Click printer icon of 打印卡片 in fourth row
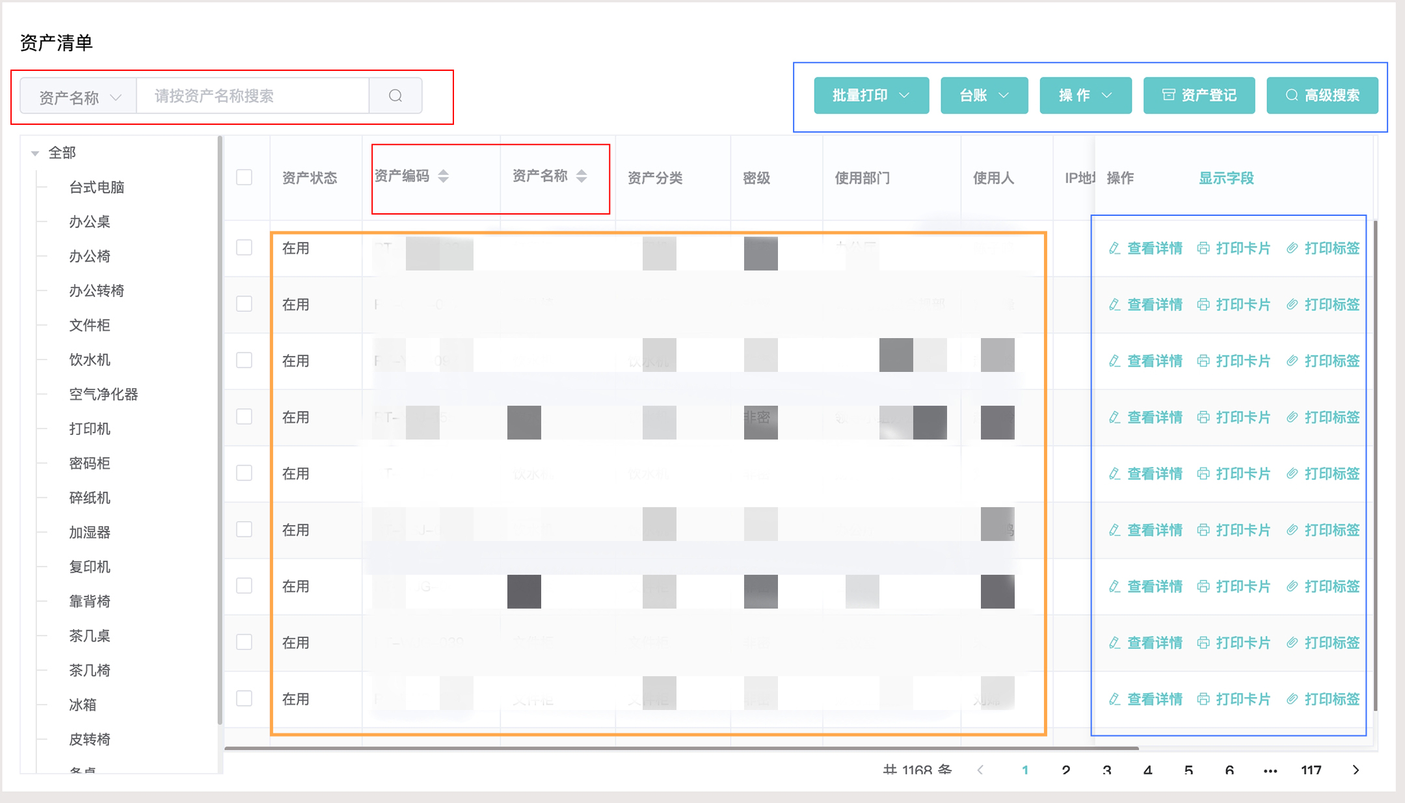Screen dimensions: 1405x803 1203,417
